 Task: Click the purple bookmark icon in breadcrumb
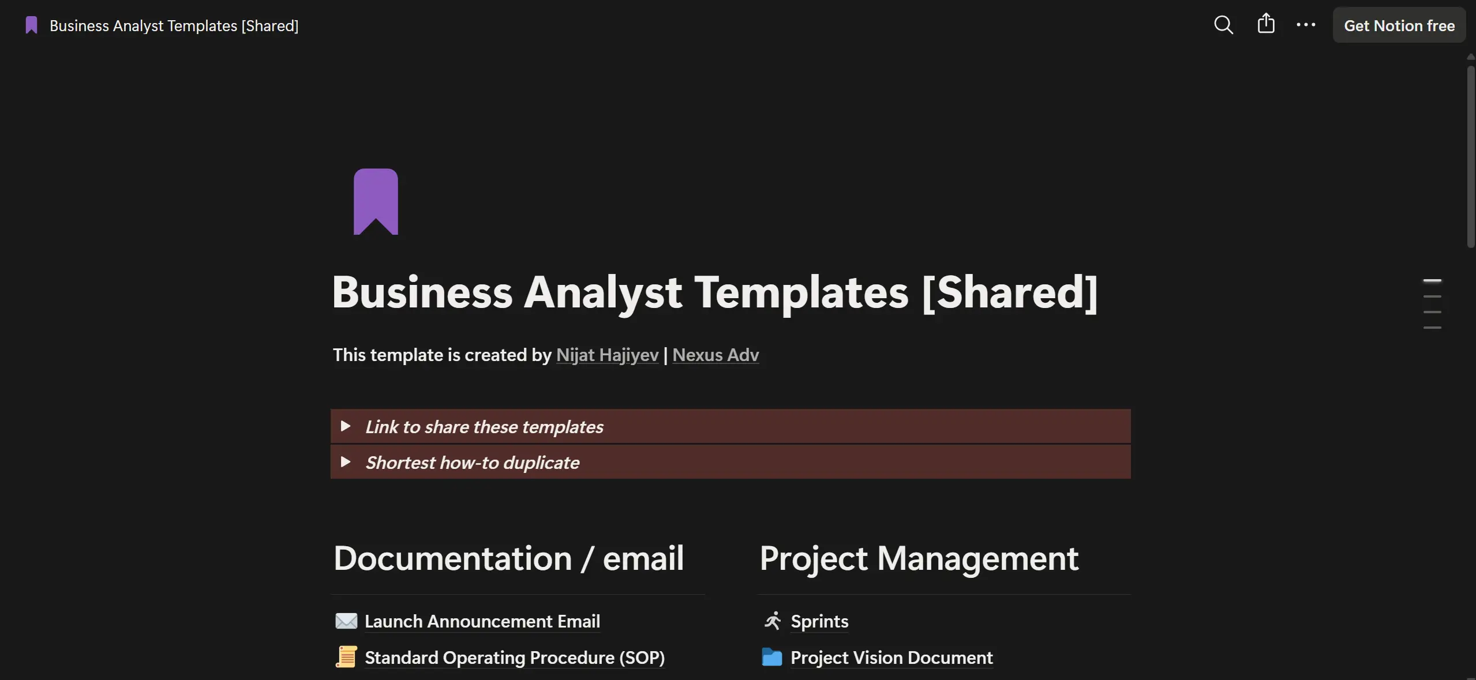tap(32, 25)
